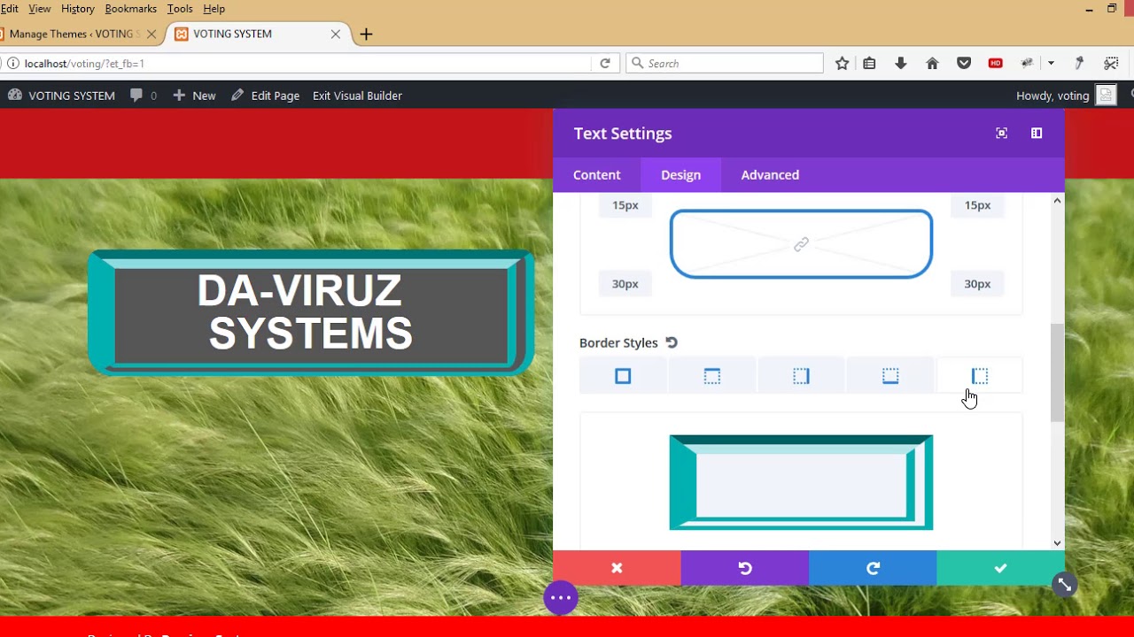Screen dimensions: 1134x637
Task: Open the Edit menu in Firefox
Action: (9, 9)
